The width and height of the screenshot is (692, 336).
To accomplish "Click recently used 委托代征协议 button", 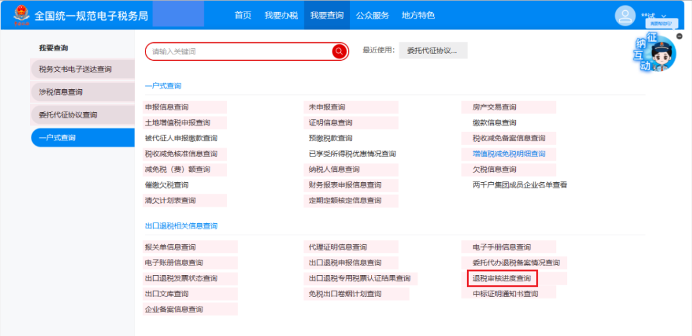I will pyautogui.click(x=432, y=51).
